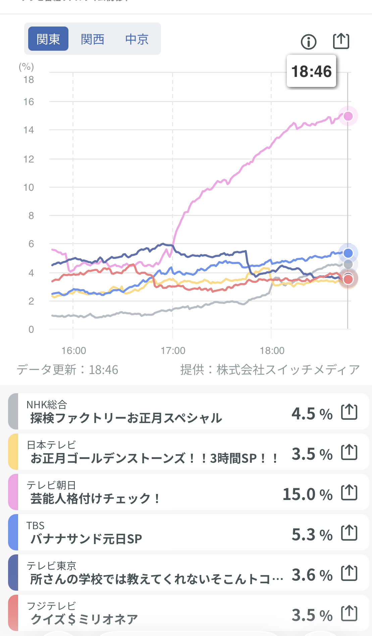This screenshot has width=372, height=636.
Task: Tap the blue TBS color bar
Action: 13,532
